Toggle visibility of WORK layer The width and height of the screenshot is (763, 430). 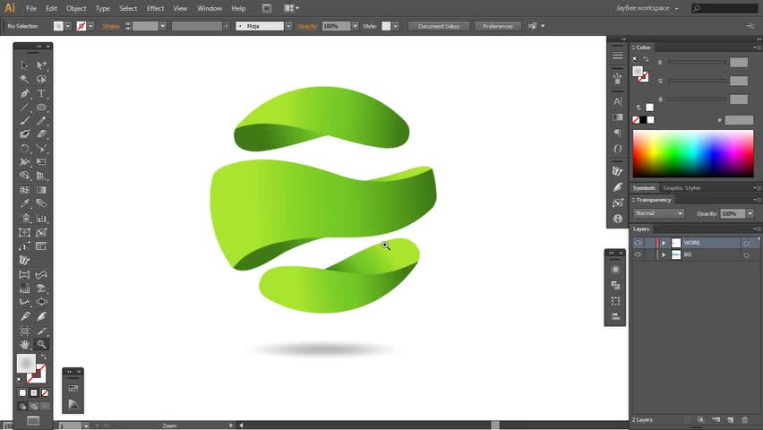[638, 243]
